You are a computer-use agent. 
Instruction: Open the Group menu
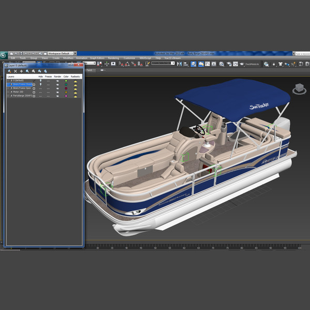pyautogui.click(x=34, y=58)
